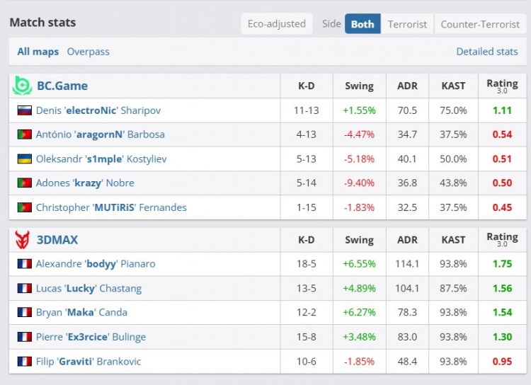Screen dimensions: 531x385
Task: Click the flag beside bodyy
Action: coord(25,264)
